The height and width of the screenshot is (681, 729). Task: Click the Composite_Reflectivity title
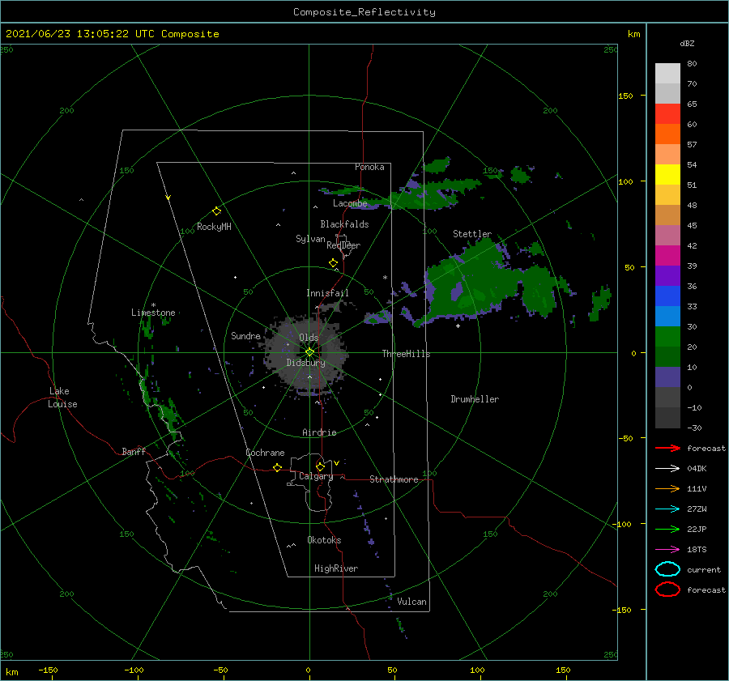pyautogui.click(x=364, y=12)
